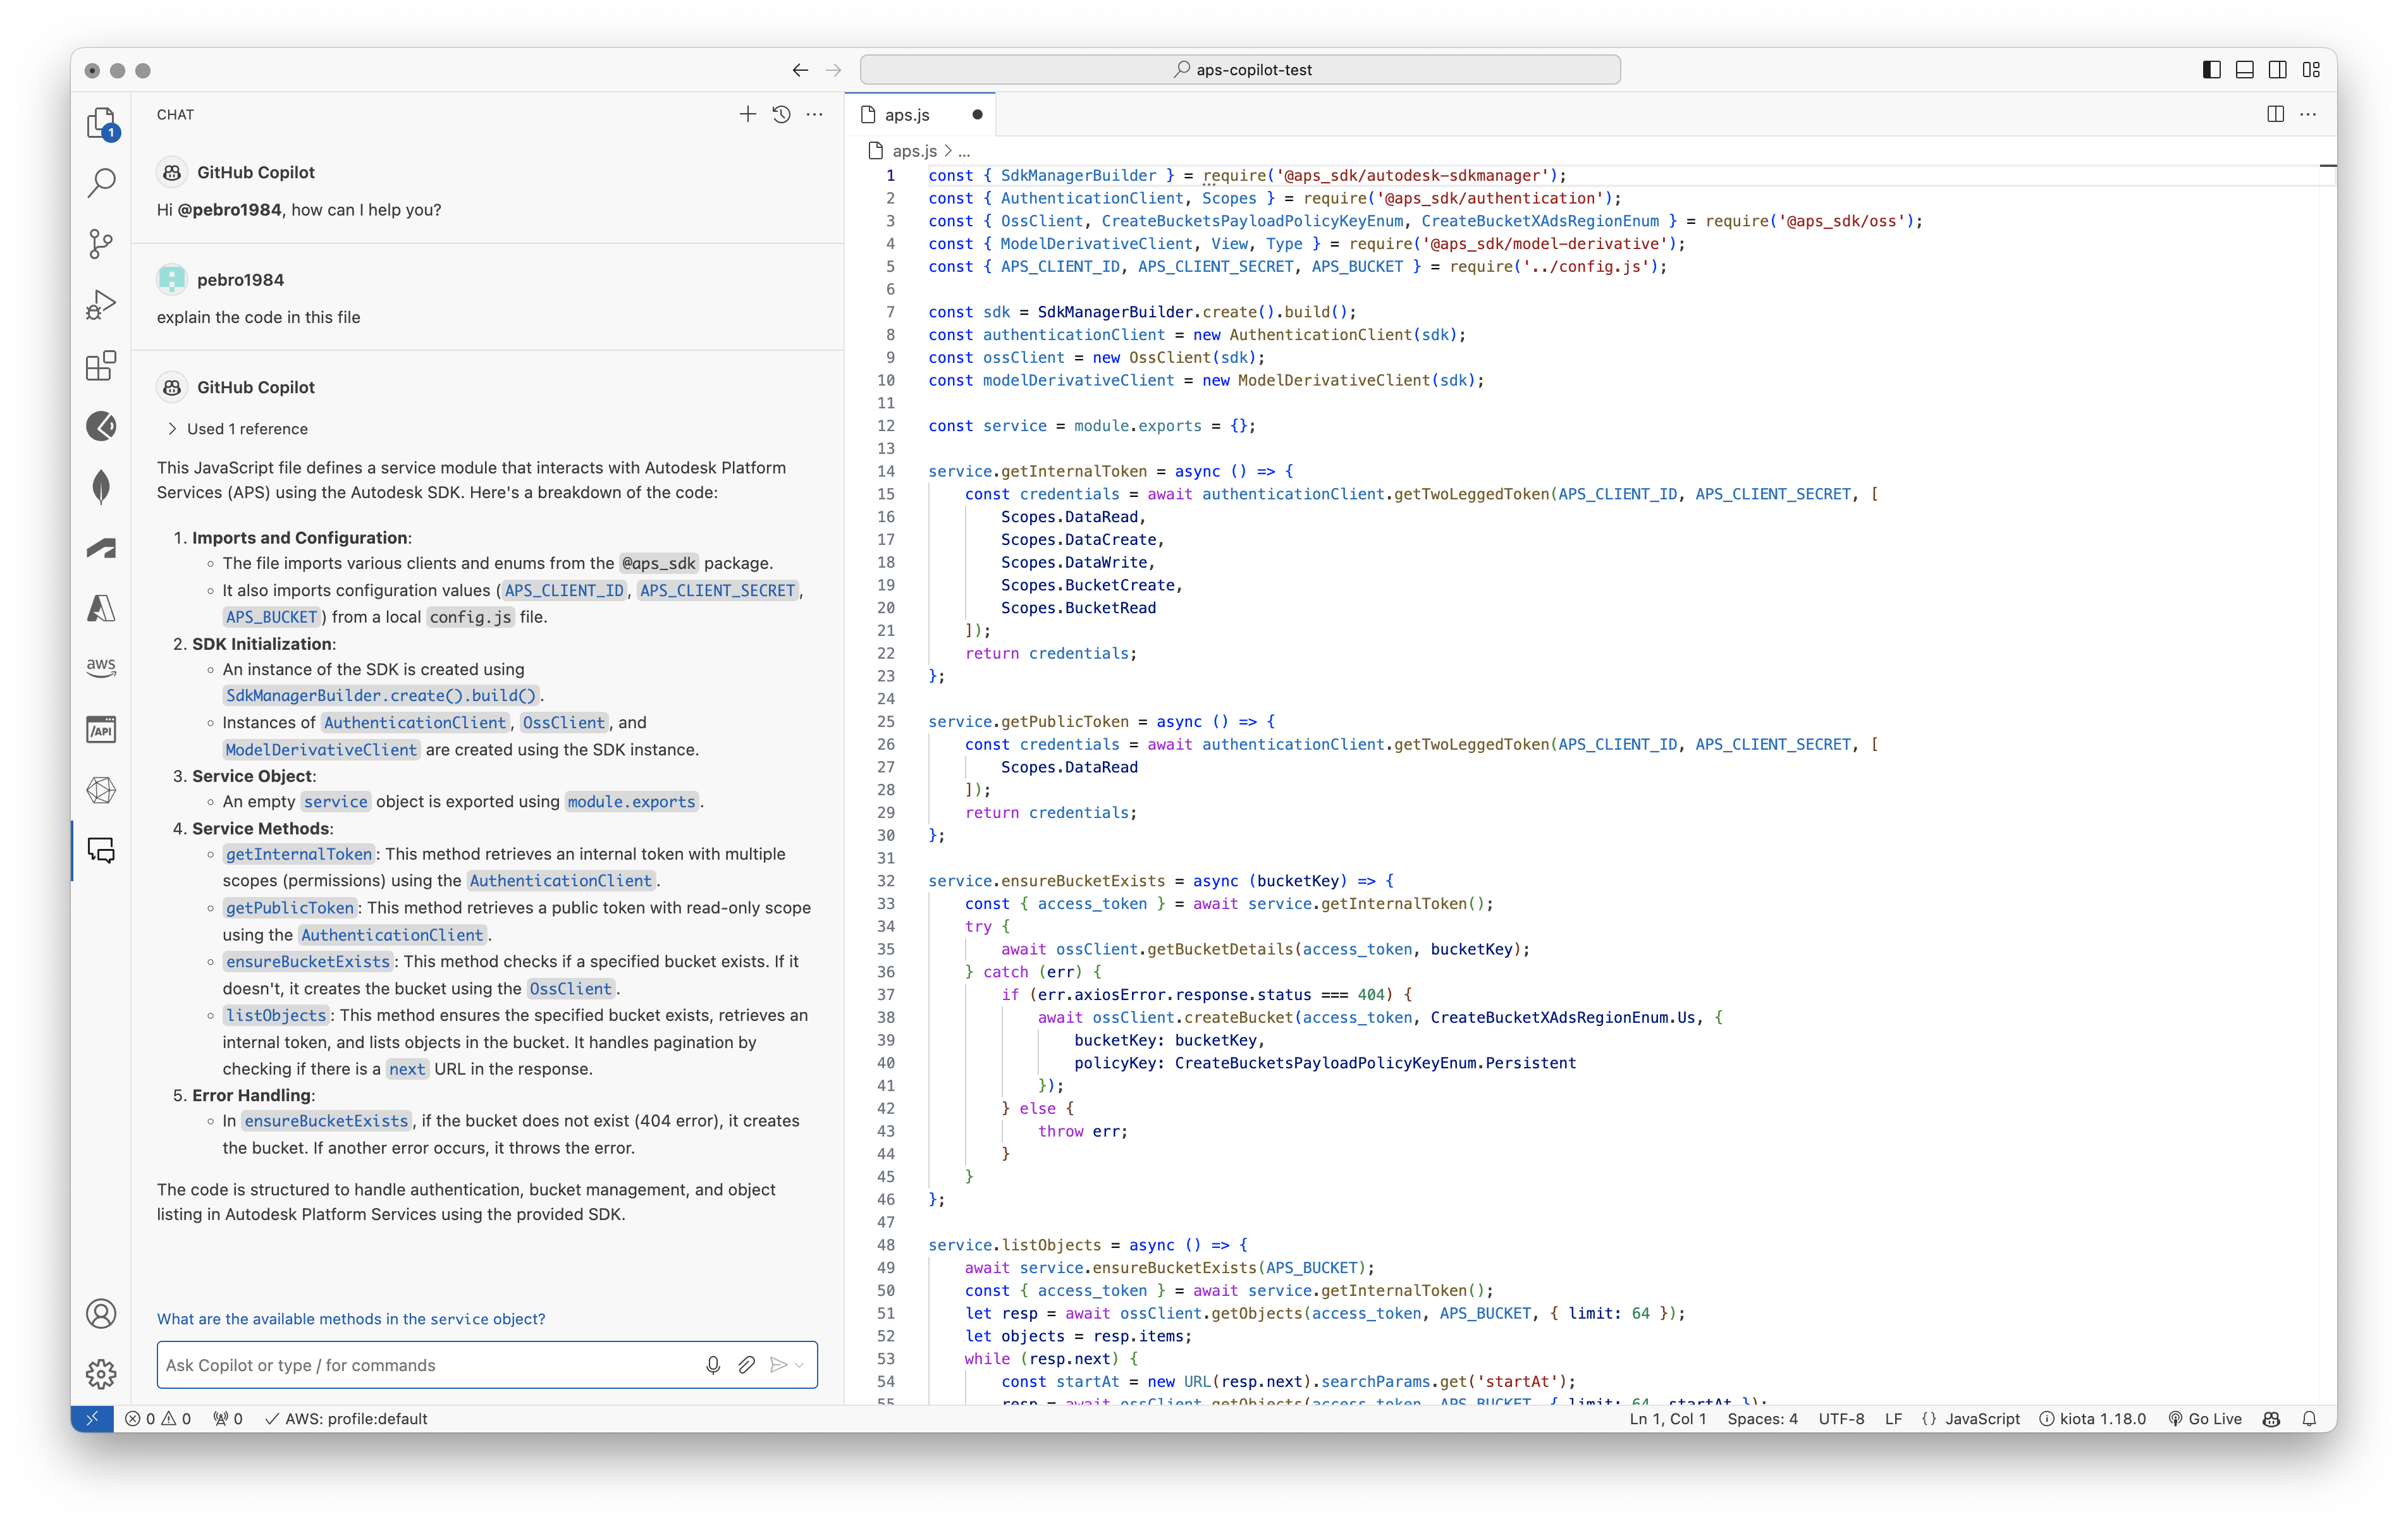Toggle the primary side bar
2408x1526 pixels.
click(x=2212, y=70)
